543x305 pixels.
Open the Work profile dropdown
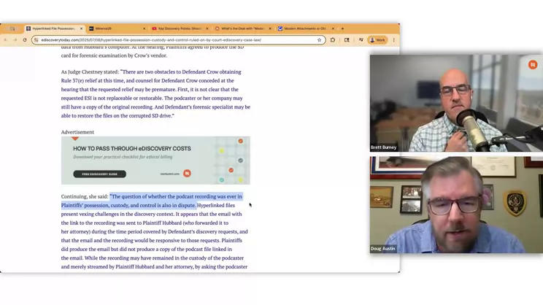click(377, 40)
